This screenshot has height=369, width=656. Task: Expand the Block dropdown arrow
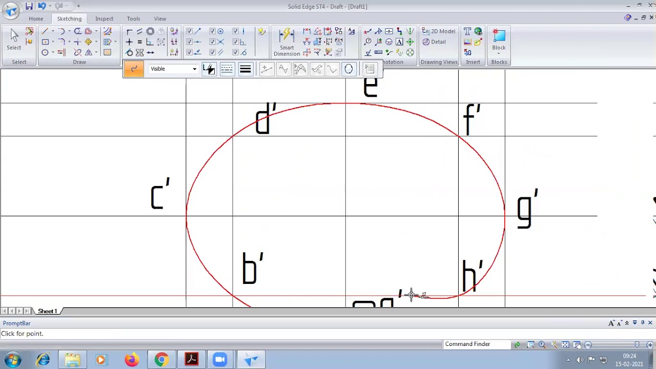(x=499, y=54)
